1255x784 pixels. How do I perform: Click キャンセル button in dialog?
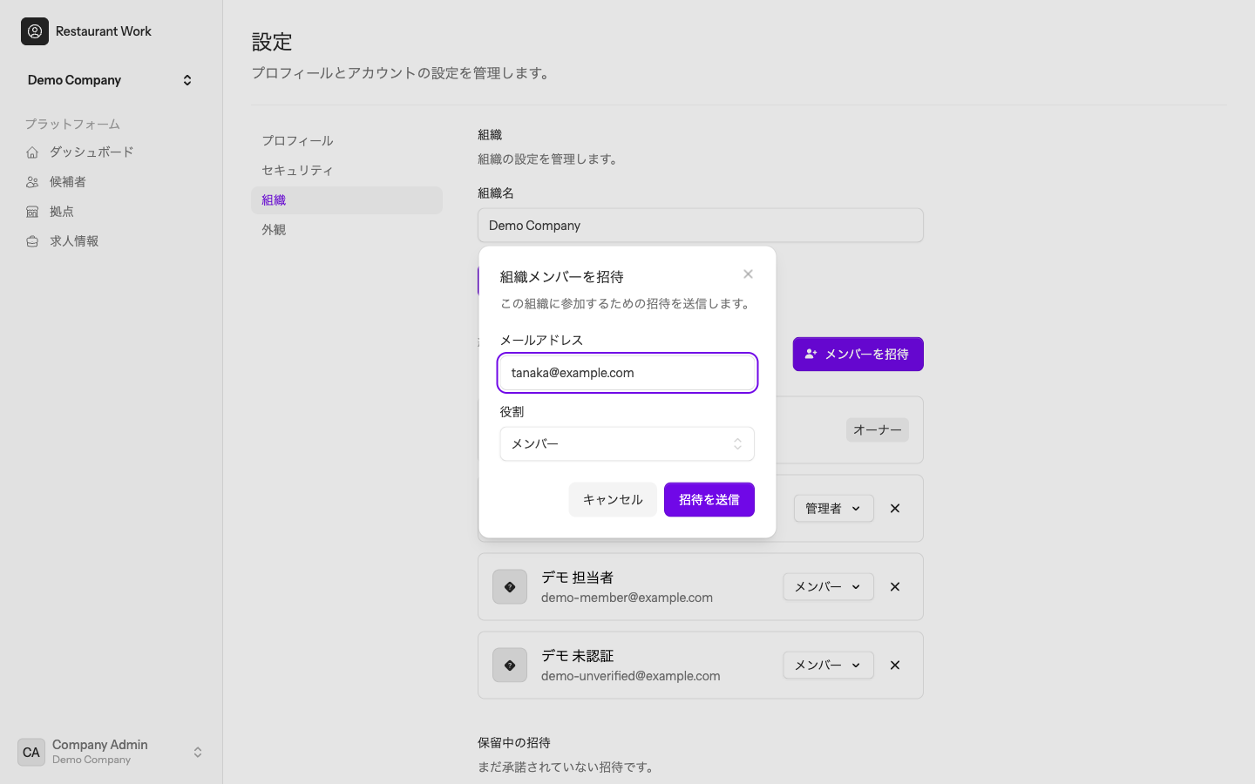click(613, 500)
